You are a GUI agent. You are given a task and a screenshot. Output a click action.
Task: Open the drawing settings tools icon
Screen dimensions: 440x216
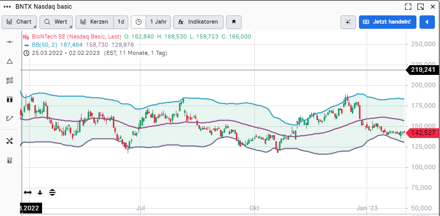click(9, 141)
